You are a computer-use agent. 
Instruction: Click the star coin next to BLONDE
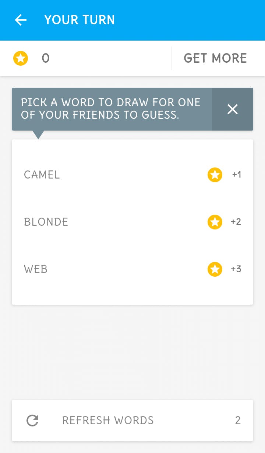coord(215,222)
